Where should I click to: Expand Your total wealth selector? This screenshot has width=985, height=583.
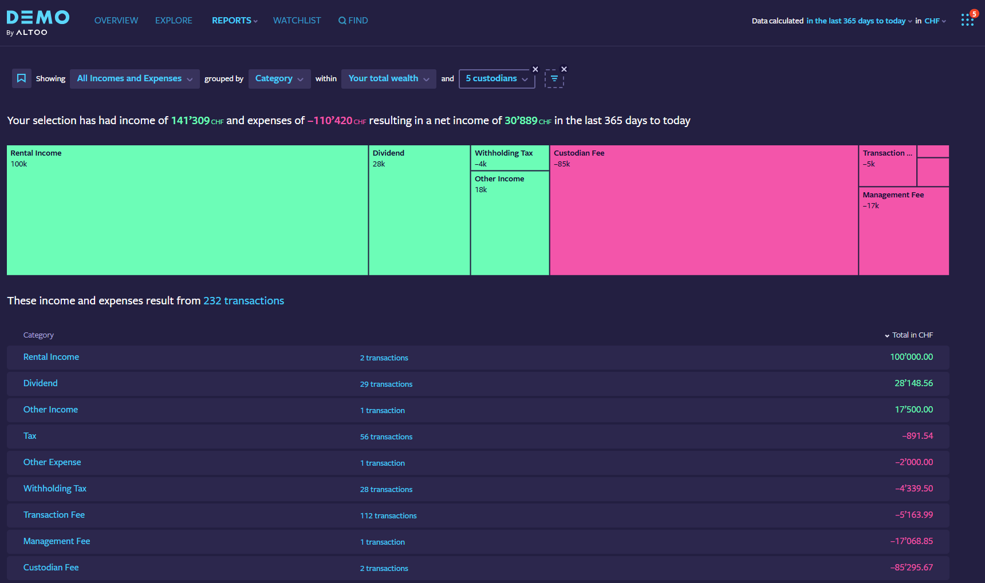click(388, 79)
